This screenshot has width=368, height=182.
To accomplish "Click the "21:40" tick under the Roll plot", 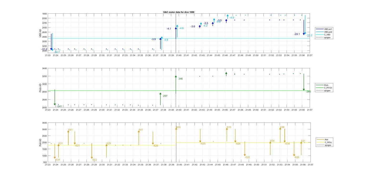I will point(179,165).
